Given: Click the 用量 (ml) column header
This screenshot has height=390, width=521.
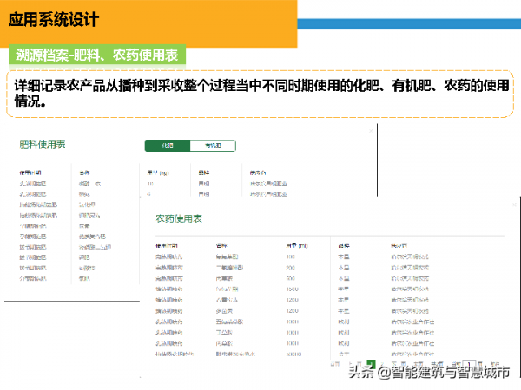Looking at the screenshot, I should click(x=297, y=246).
